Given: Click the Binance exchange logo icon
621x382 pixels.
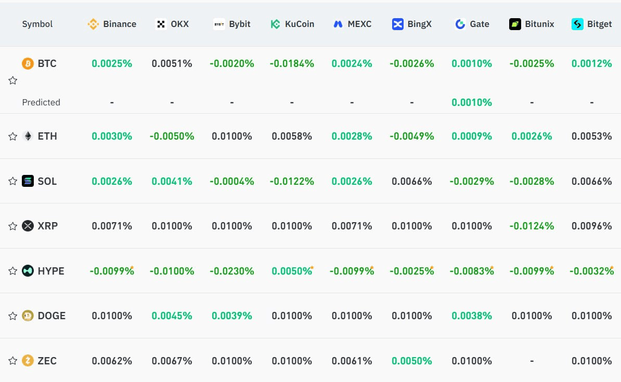Looking at the screenshot, I should (93, 24).
